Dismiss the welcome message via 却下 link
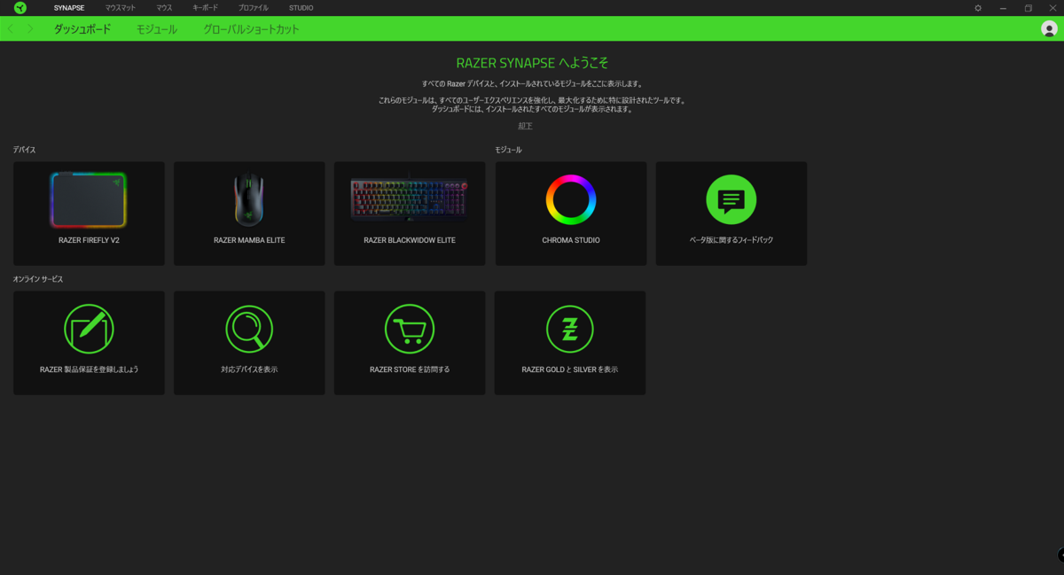Image resolution: width=1064 pixels, height=575 pixels. pyautogui.click(x=526, y=127)
